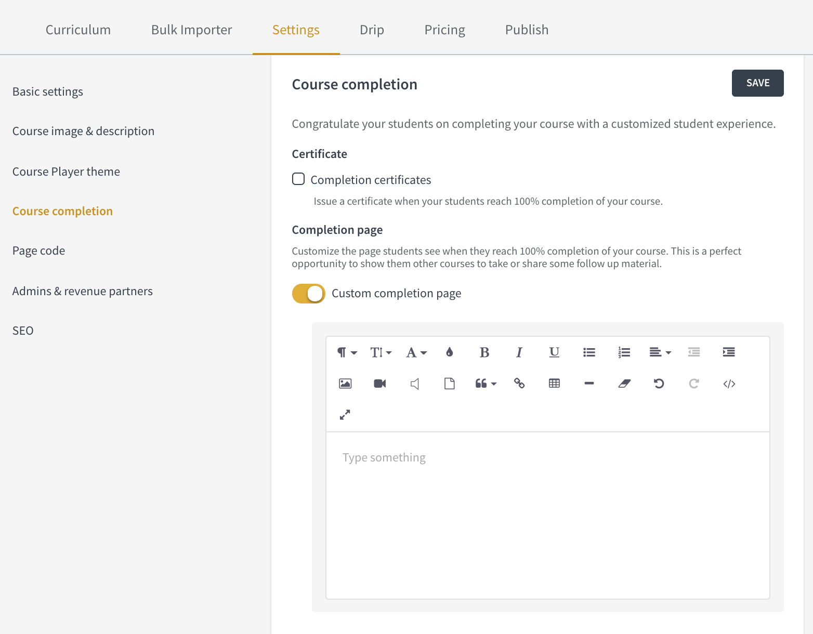Click the Type something editor field
The width and height of the screenshot is (813, 634).
548,516
